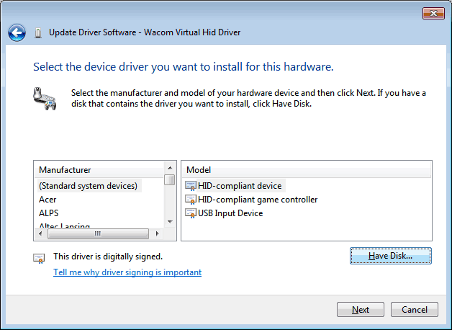Cancel the driver update wizard

pyautogui.click(x=415, y=310)
